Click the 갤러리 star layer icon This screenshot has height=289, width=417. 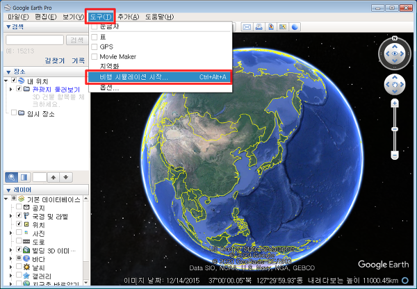click(x=26, y=275)
